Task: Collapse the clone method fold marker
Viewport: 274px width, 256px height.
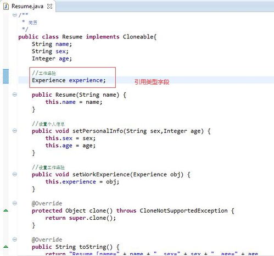Action: pyautogui.click(x=15, y=203)
